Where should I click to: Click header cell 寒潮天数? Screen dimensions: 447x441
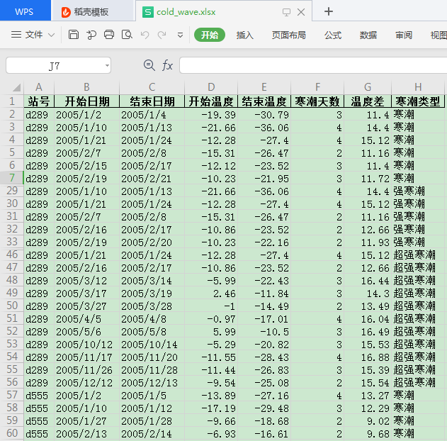[317, 101]
